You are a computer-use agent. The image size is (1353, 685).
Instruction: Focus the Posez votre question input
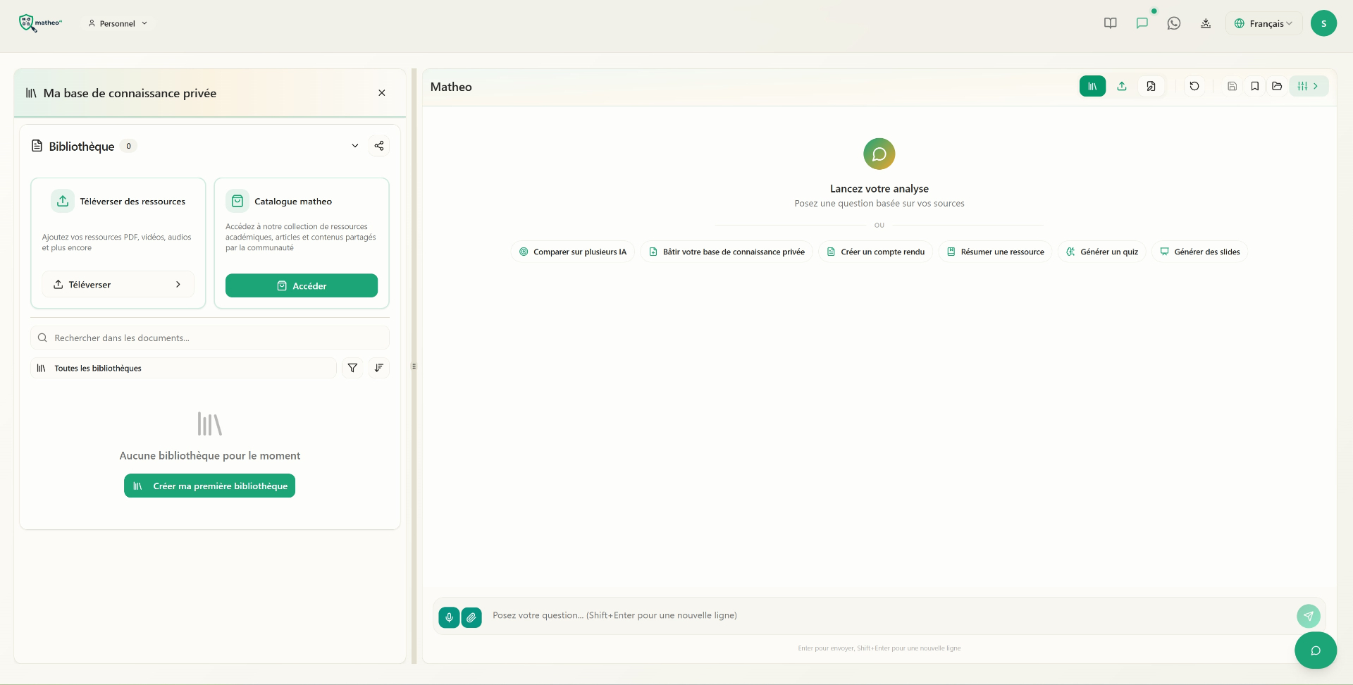click(889, 615)
